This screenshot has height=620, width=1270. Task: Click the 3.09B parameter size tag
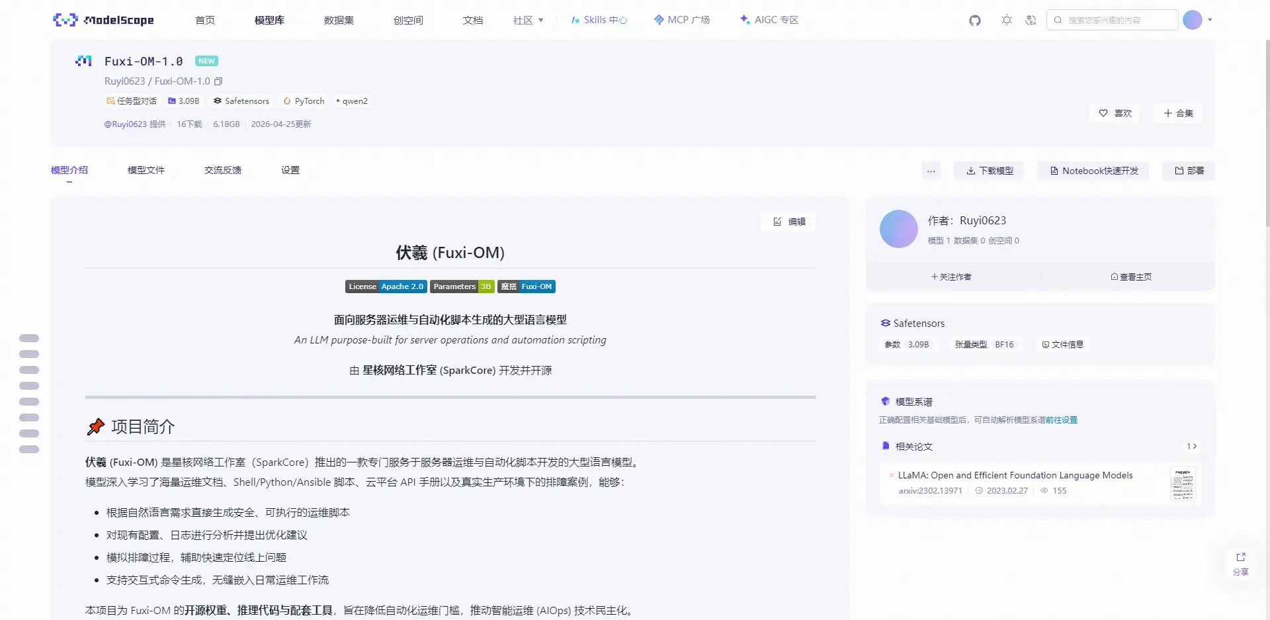(183, 101)
